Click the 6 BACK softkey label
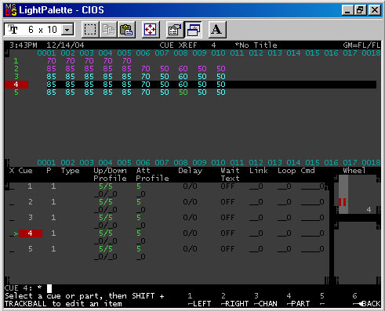This screenshot has width=385, height=311. point(366,300)
